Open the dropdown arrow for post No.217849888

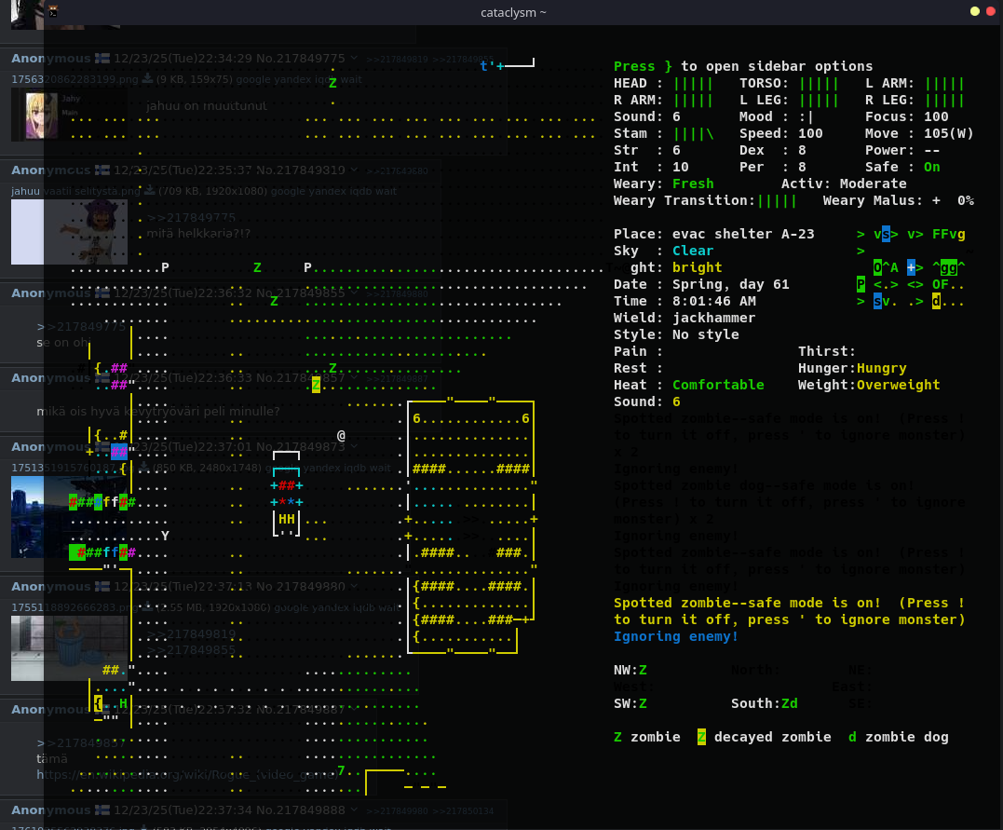point(354,810)
